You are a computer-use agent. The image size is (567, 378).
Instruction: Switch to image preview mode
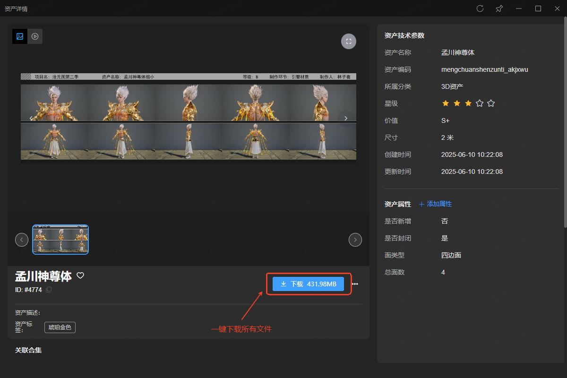pyautogui.click(x=20, y=36)
